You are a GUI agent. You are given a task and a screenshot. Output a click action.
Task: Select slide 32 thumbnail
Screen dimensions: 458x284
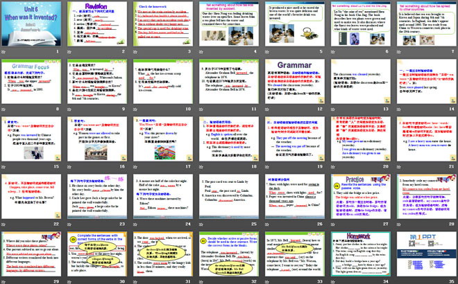(229, 254)
